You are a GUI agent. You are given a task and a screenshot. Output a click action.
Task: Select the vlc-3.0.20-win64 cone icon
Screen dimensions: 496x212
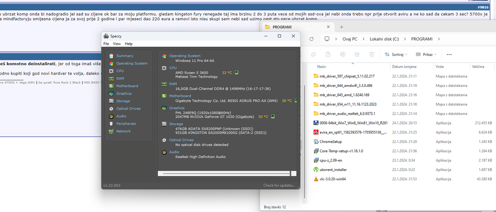tap(316, 179)
